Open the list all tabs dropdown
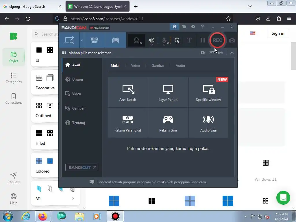Image resolution: width=296 pixels, height=222 pixels. point(250,6)
